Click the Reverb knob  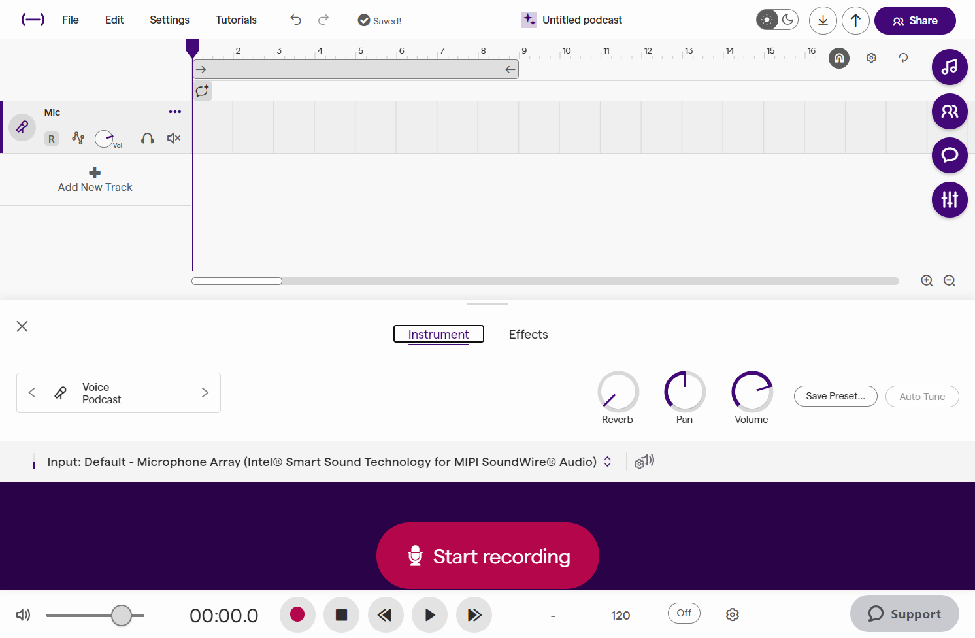(618, 392)
